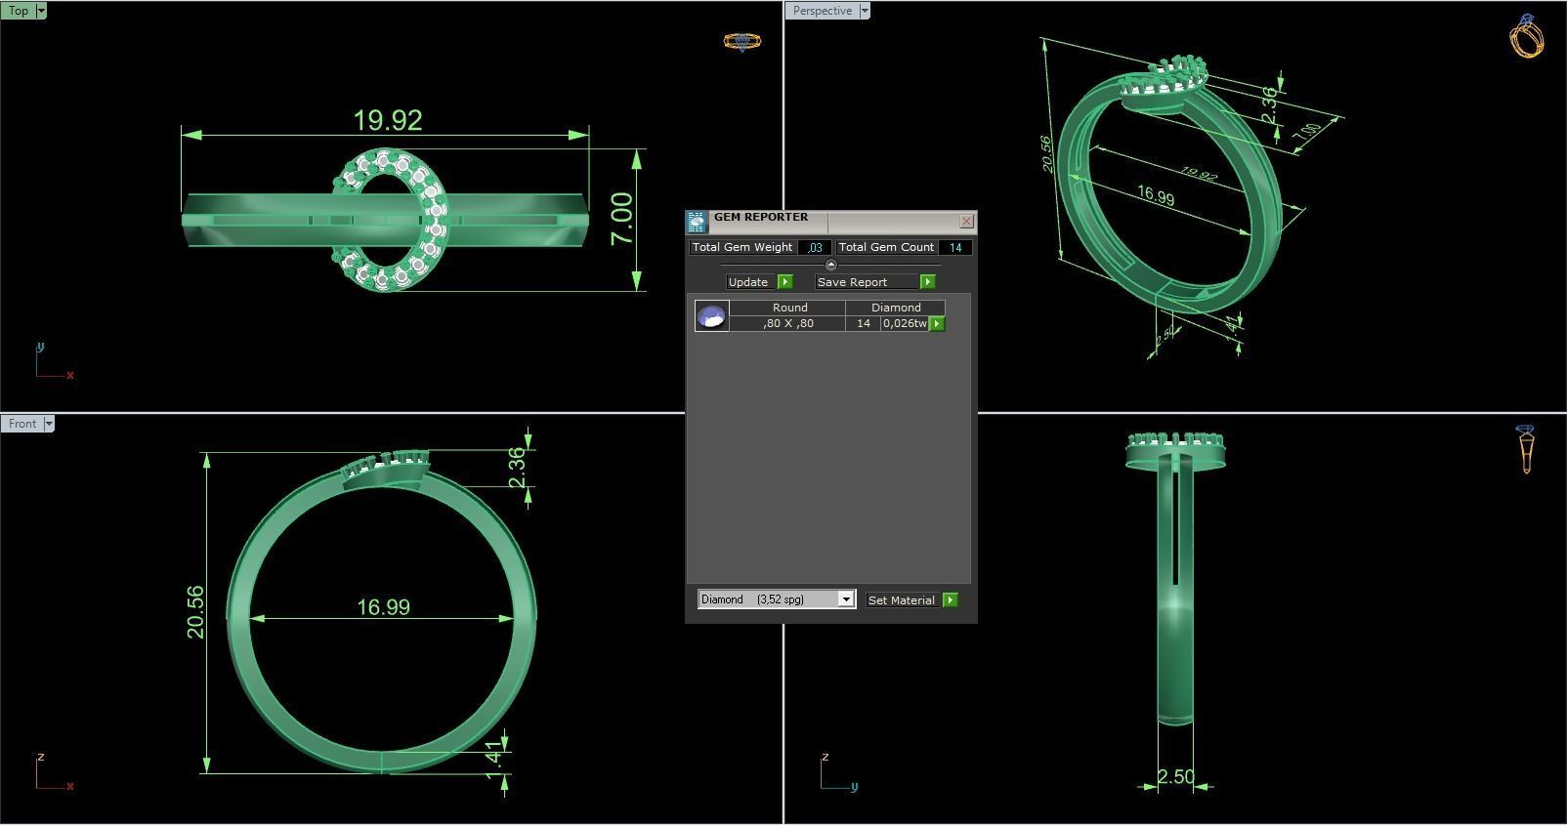The image size is (1567, 825).
Task: Click the 20.56 height dimension in the Front view
Action: point(195,612)
